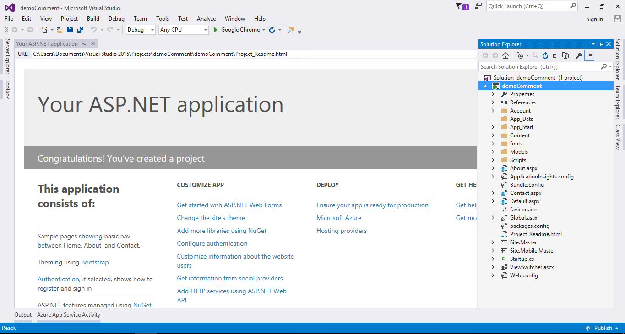Expand the Models folder
The width and height of the screenshot is (625, 334).
493,152
